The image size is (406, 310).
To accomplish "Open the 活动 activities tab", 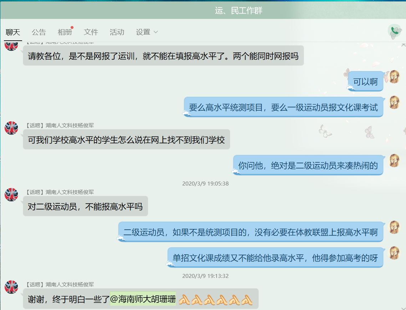I will click(x=117, y=32).
